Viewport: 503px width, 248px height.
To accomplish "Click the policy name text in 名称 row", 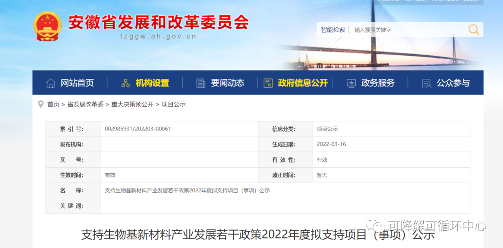I will 187,190.
